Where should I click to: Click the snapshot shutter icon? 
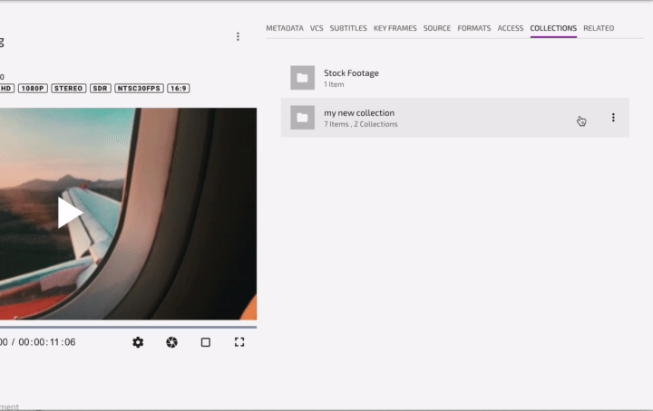click(171, 342)
